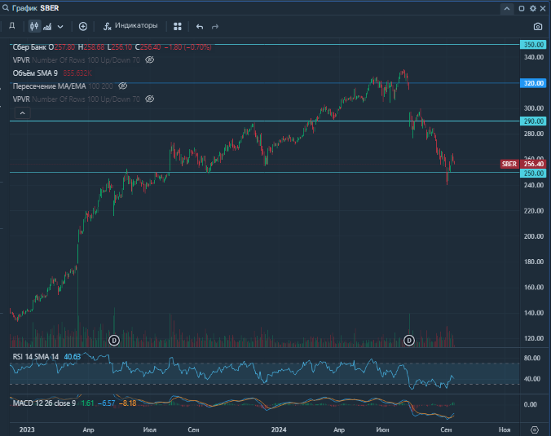
Task: Select Объём SMA 9 indicator label
Action: pos(35,73)
